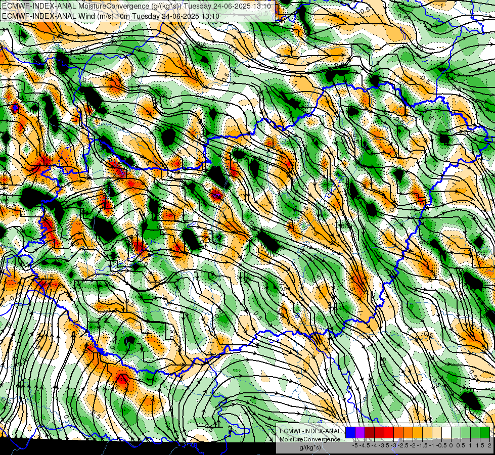Click the medium green swatch between 1 and 1.5
This screenshot has width=495, height=455.
[475, 433]
